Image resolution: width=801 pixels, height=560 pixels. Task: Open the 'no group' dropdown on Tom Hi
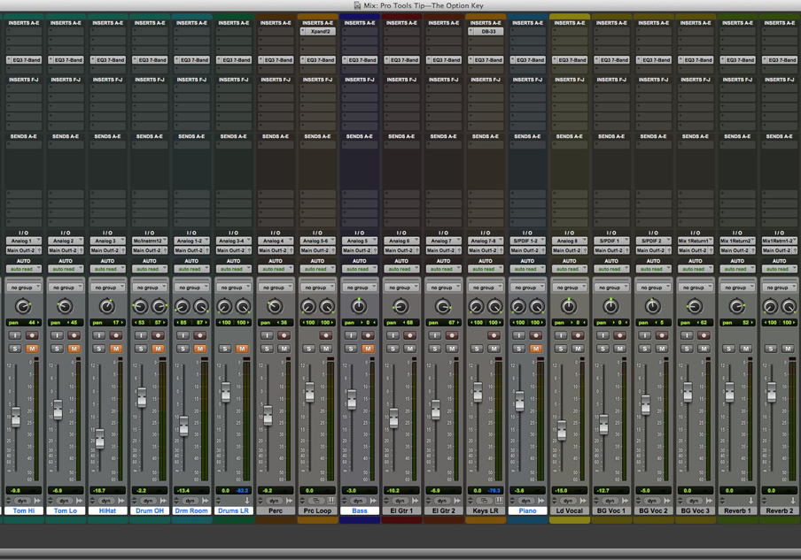pos(23,288)
